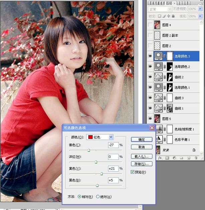Image resolution: width=205 pixels, height=210 pixels.
Task: Select 相对(R) method radio button
Action: click(79, 197)
